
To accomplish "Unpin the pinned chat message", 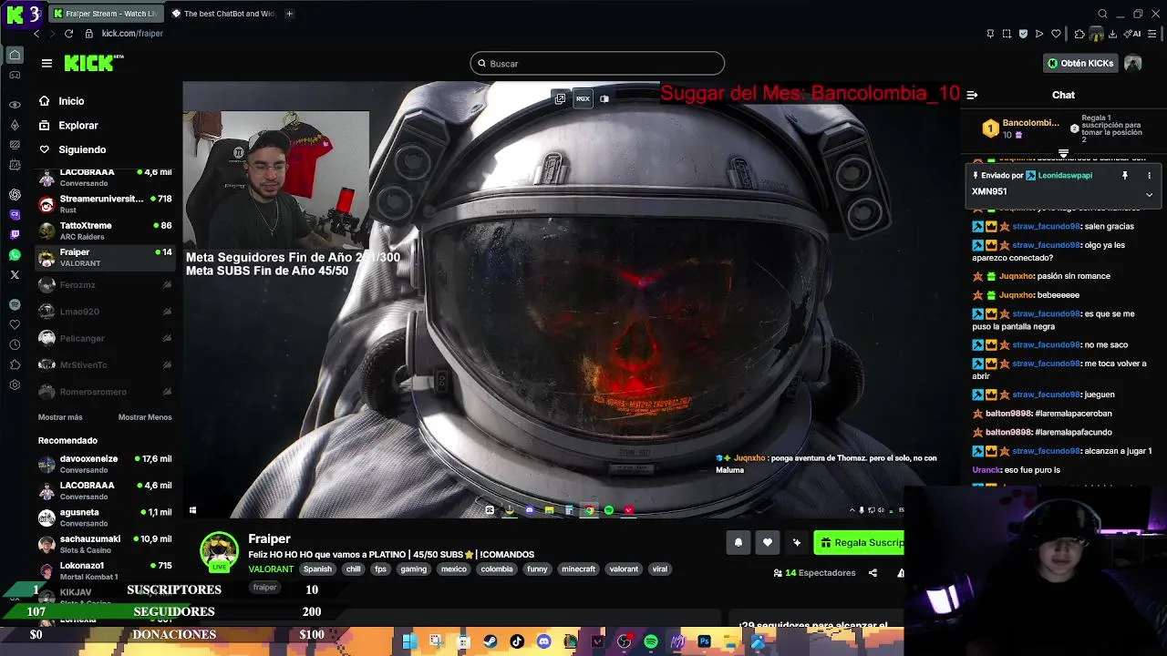I will pos(1125,175).
